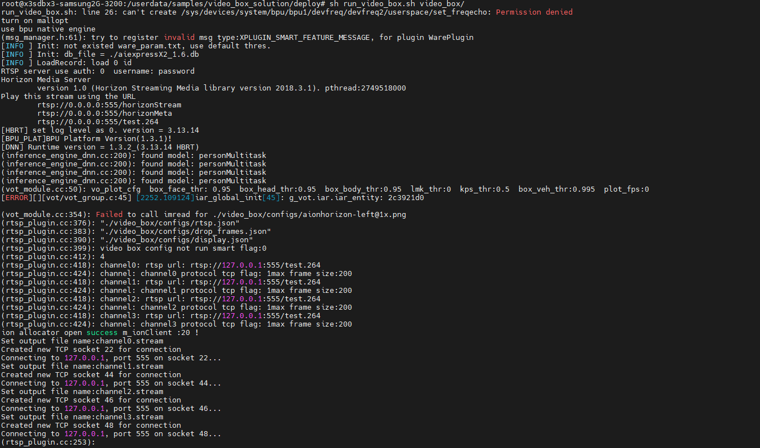The image size is (760, 448).
Task: Click the "Set output file name:channel0.stream" line
Action: click(x=82, y=341)
